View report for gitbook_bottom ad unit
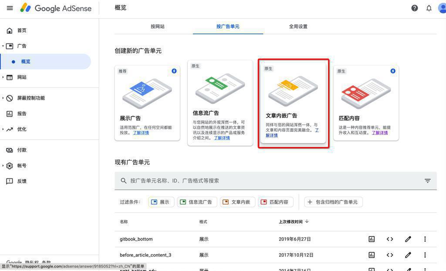Viewport: 446px width, 271px height. pos(372,239)
